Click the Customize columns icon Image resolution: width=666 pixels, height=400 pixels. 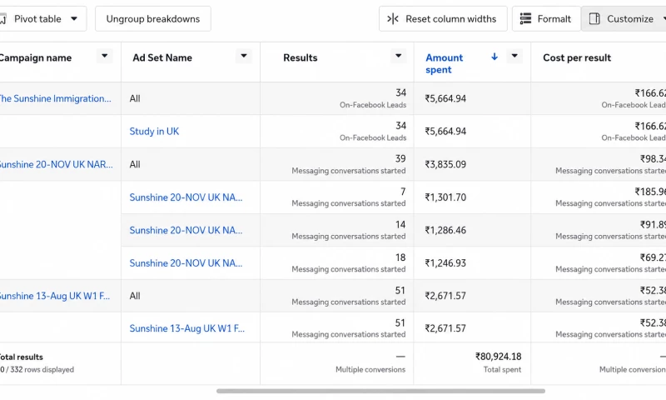594,18
